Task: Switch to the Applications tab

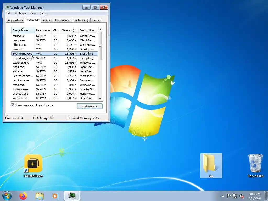Action: pyautogui.click(x=15, y=20)
